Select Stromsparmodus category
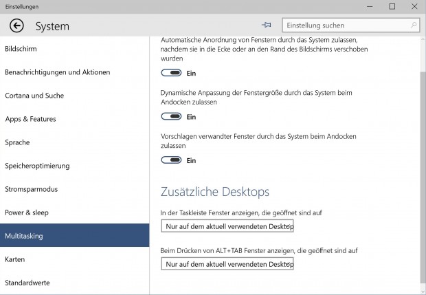 pos(74,189)
